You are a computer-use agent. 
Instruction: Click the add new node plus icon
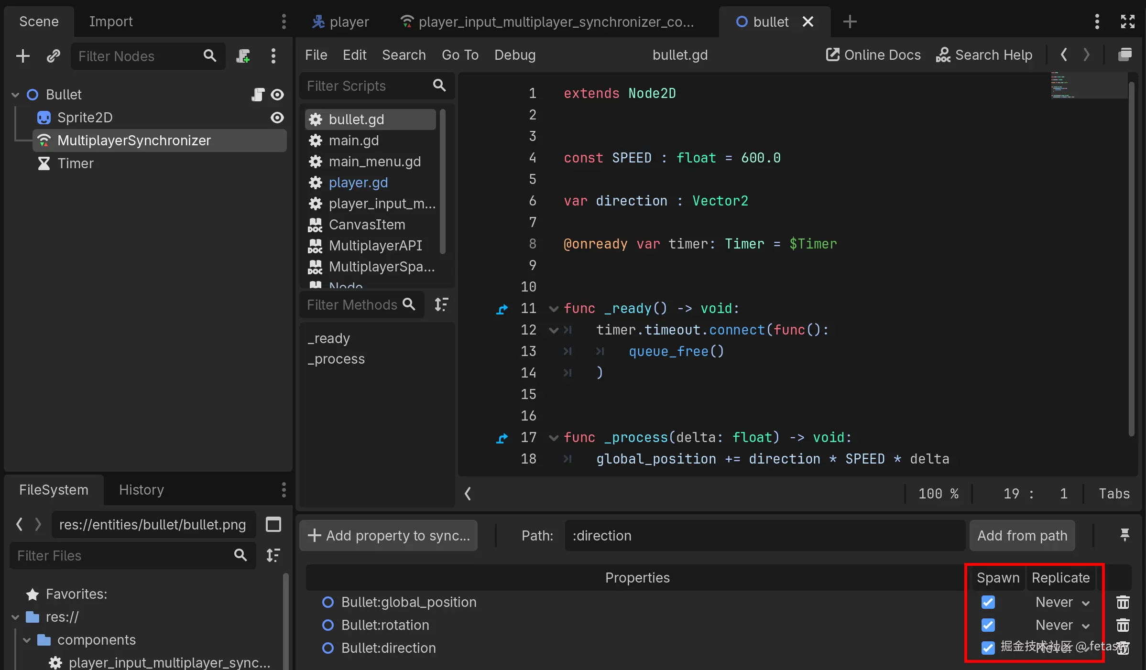(22, 56)
